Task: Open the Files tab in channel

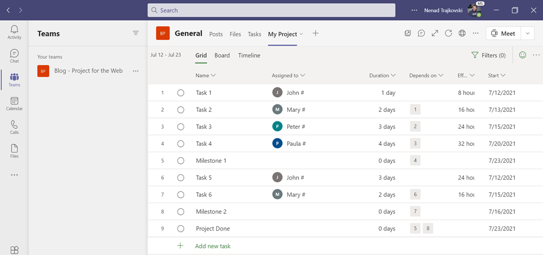Action: point(235,34)
